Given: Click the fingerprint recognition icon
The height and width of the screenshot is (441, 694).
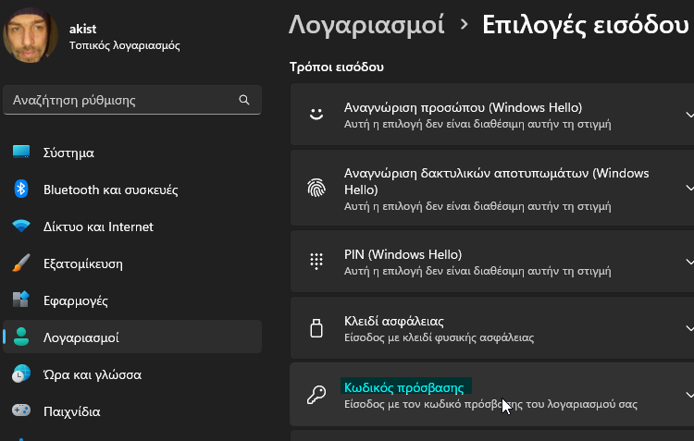Looking at the screenshot, I should [316, 188].
